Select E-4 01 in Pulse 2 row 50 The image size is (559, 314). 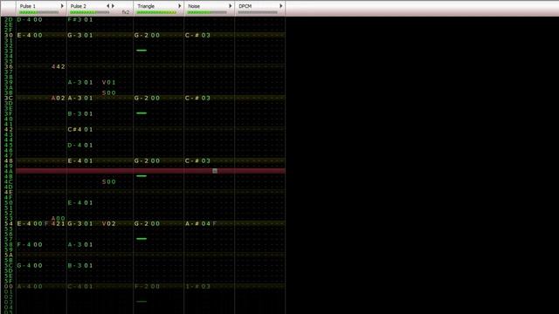click(x=80, y=203)
